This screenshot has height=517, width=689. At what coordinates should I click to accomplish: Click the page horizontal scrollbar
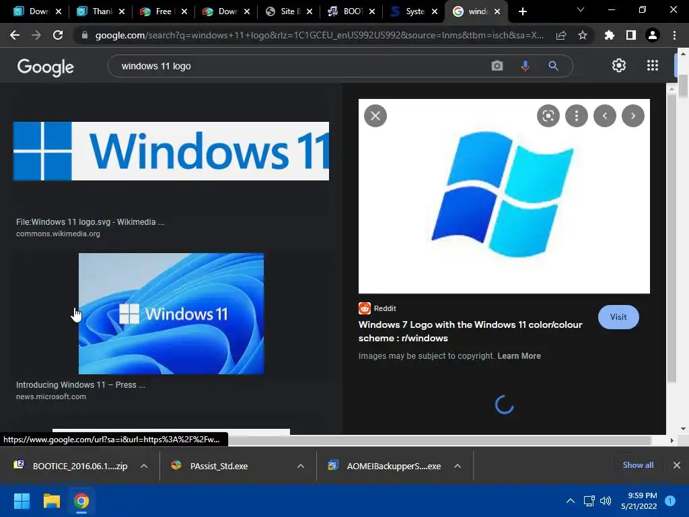439,440
